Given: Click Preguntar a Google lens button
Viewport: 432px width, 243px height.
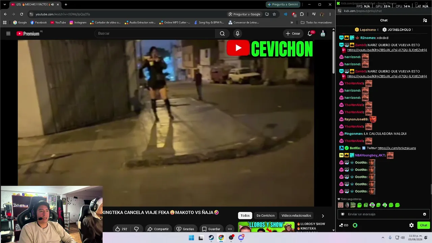Looking at the screenshot, I should 244,14.
